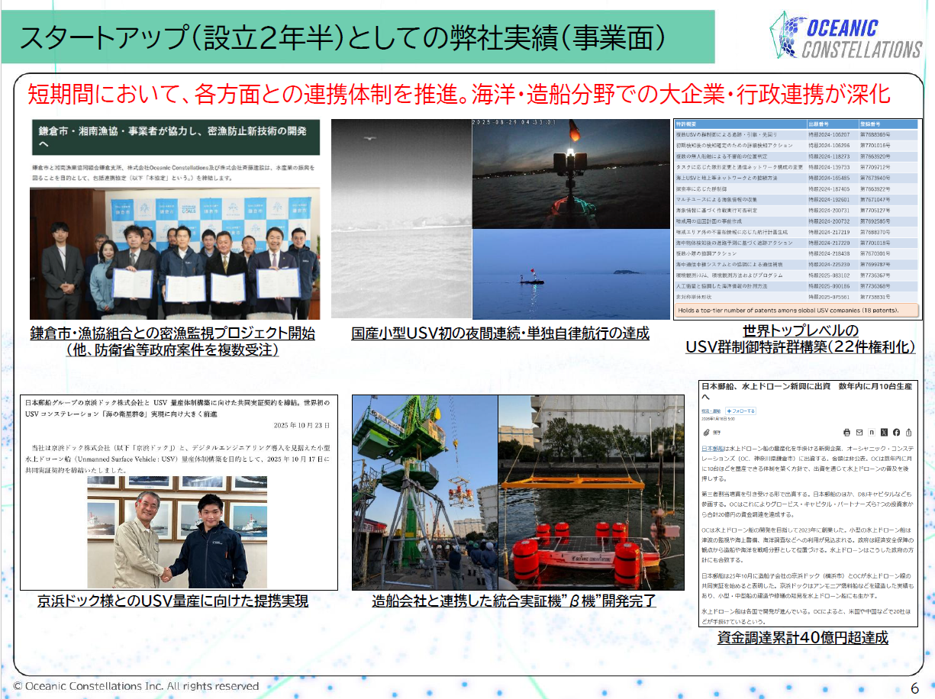The height and width of the screenshot is (699, 935).
Task: Click the grayscale night infrared sea image
Action: (x=401, y=219)
